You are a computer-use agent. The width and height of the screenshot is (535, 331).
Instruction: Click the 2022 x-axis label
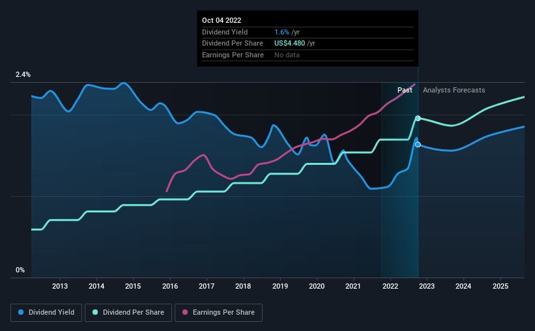390,286
